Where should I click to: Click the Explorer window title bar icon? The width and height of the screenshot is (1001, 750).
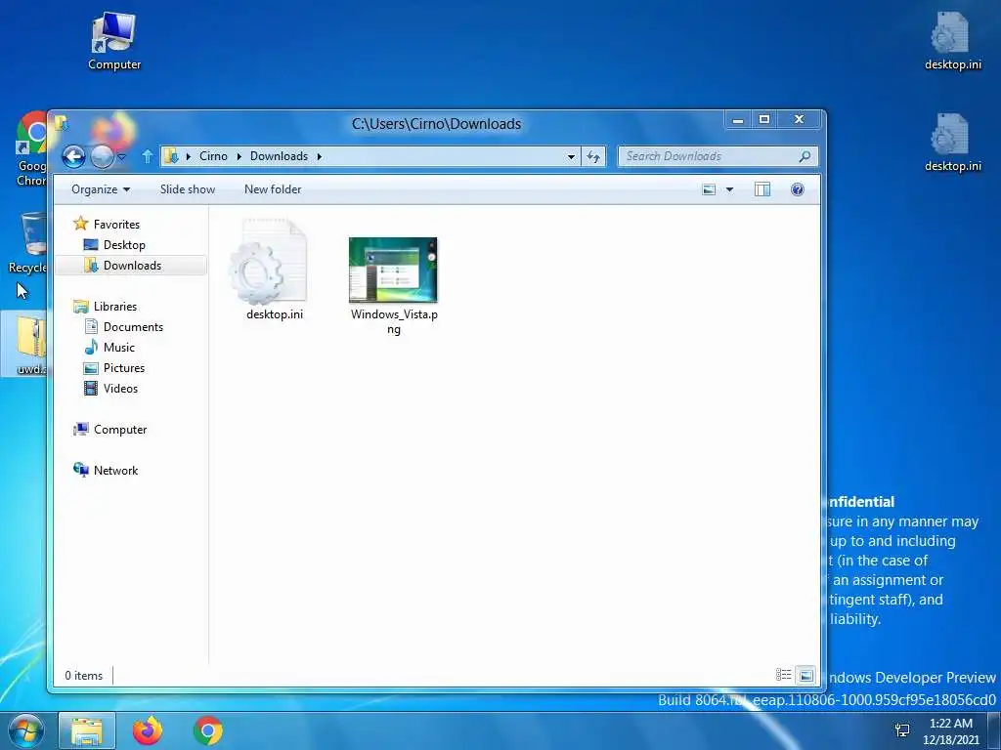[62, 122]
